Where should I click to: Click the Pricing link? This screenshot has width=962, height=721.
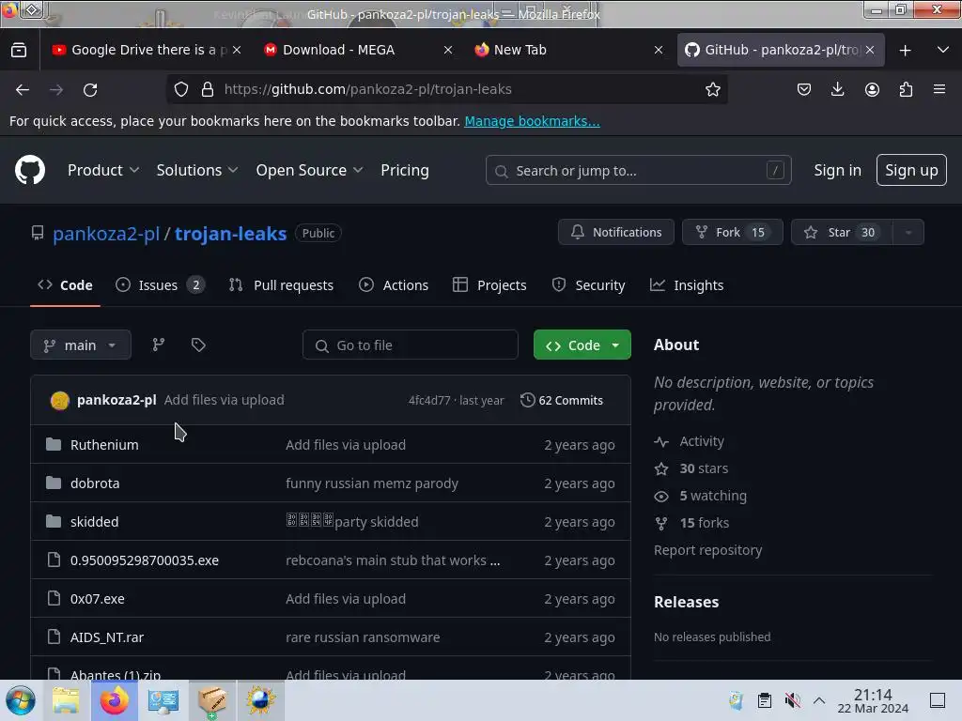pyautogui.click(x=404, y=170)
